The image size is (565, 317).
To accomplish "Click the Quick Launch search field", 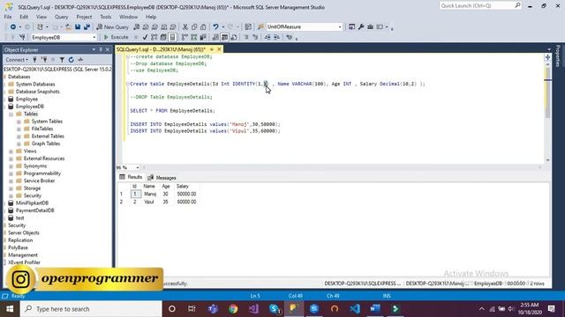I will click(480, 6).
